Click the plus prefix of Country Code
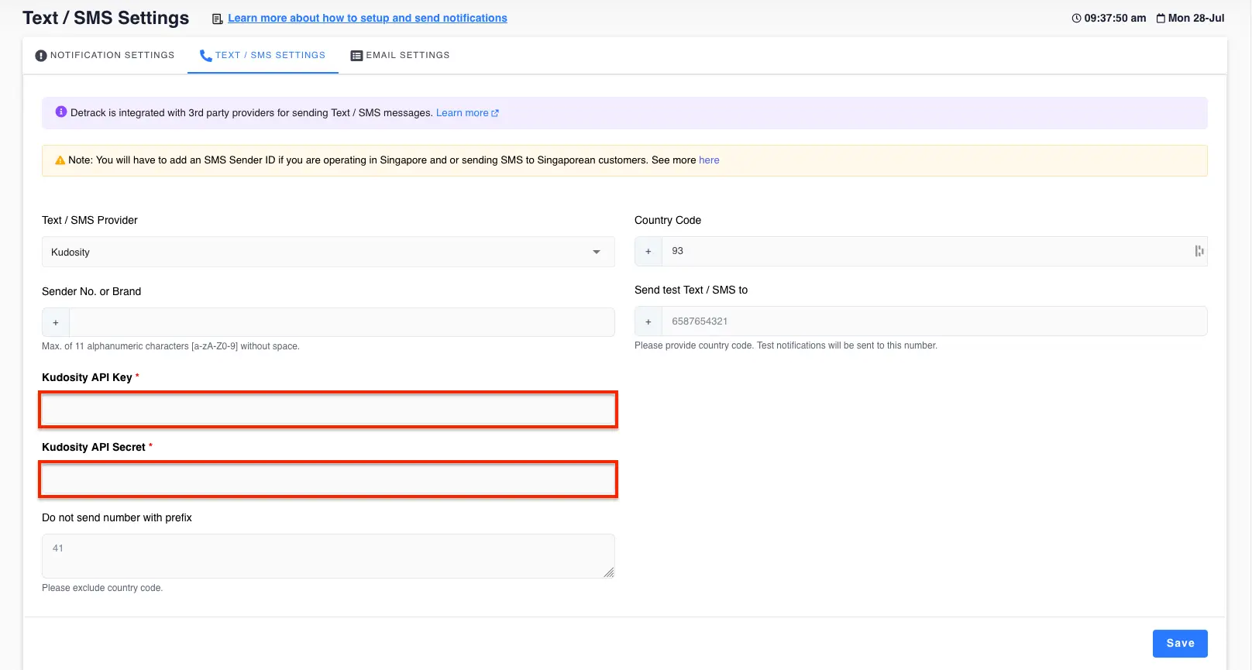This screenshot has height=670, width=1252. pyautogui.click(x=648, y=251)
